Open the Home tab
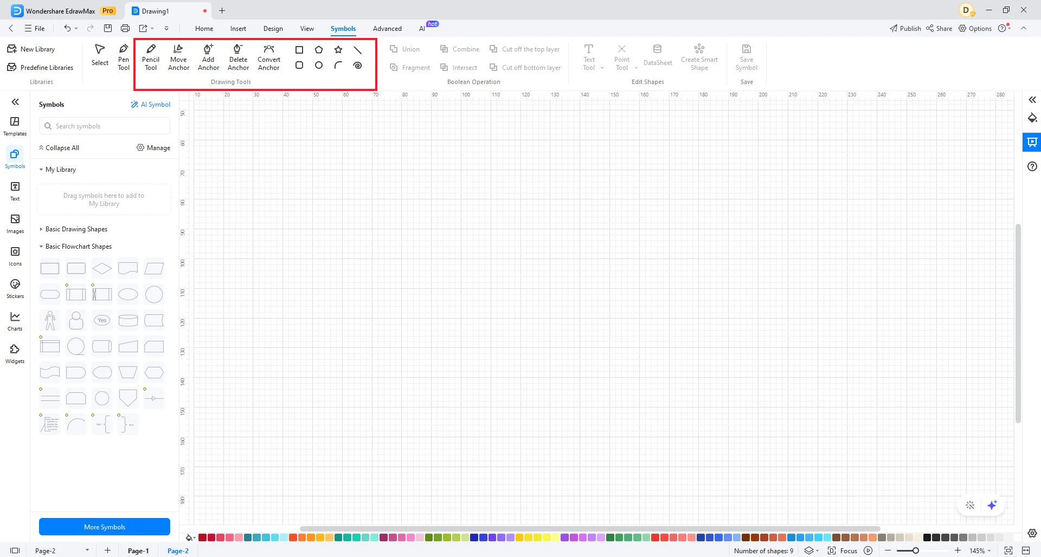The image size is (1041, 557). pos(204,29)
